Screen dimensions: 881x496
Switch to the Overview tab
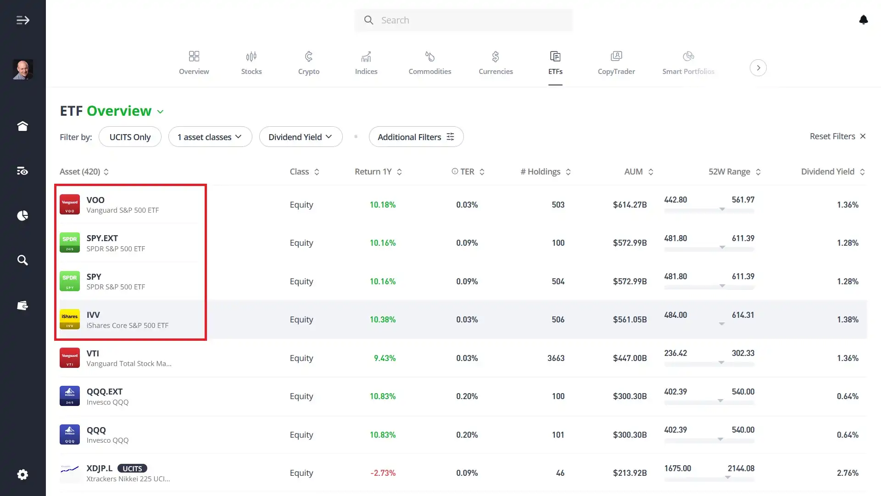[194, 63]
